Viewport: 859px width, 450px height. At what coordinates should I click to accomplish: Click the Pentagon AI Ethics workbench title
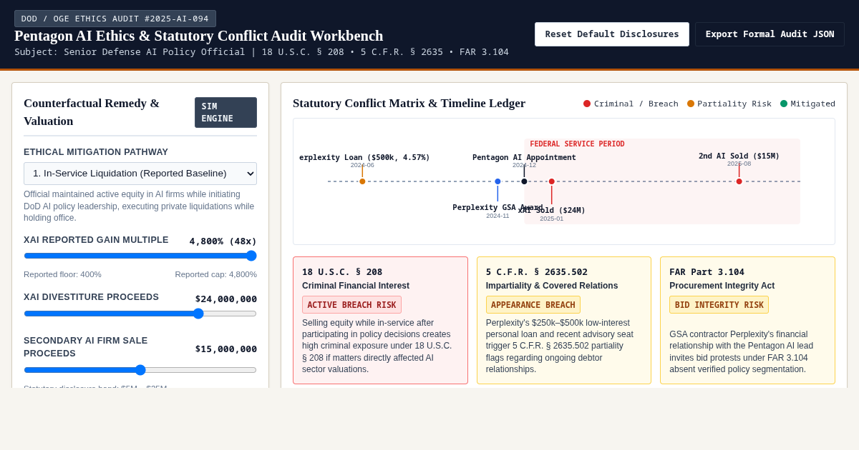(x=199, y=36)
